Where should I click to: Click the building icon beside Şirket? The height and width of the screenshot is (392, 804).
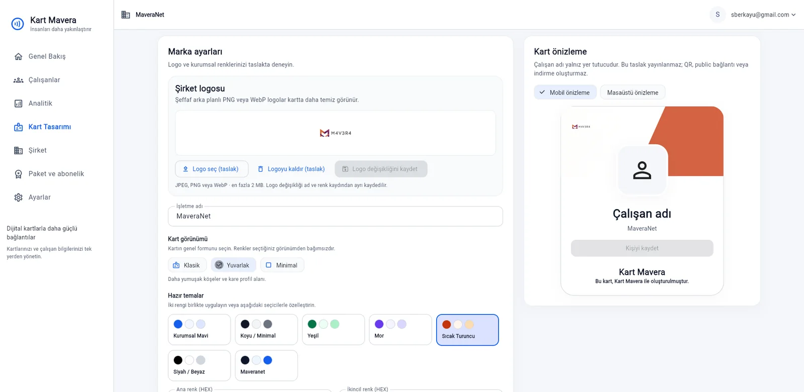click(x=19, y=150)
